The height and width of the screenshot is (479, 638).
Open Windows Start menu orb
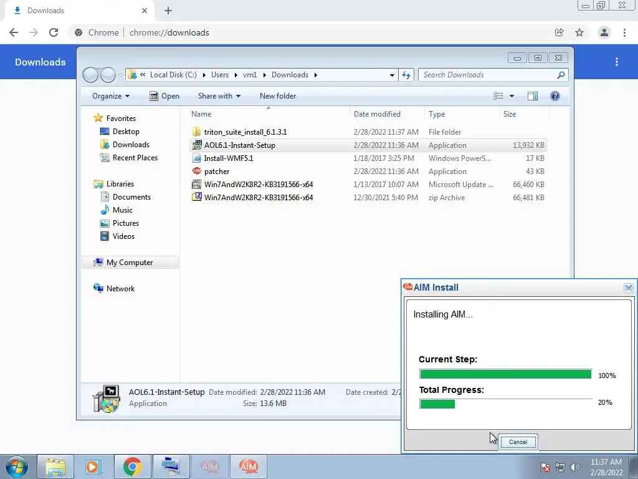17,467
